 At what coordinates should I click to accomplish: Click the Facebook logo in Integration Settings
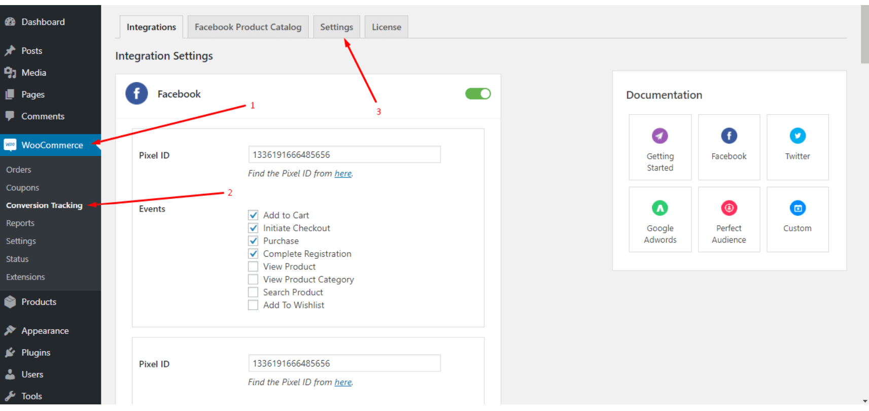pos(136,93)
